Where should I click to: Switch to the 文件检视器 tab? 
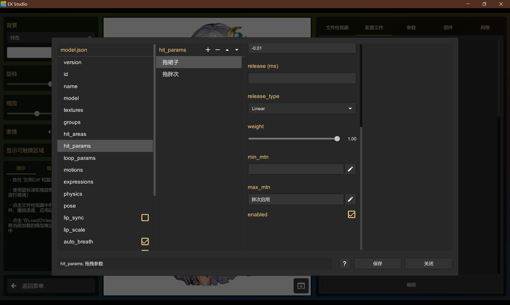click(x=337, y=28)
